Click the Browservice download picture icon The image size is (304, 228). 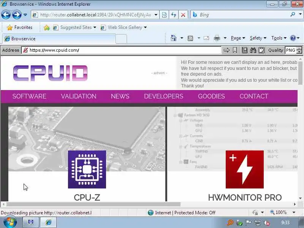click(245, 50)
